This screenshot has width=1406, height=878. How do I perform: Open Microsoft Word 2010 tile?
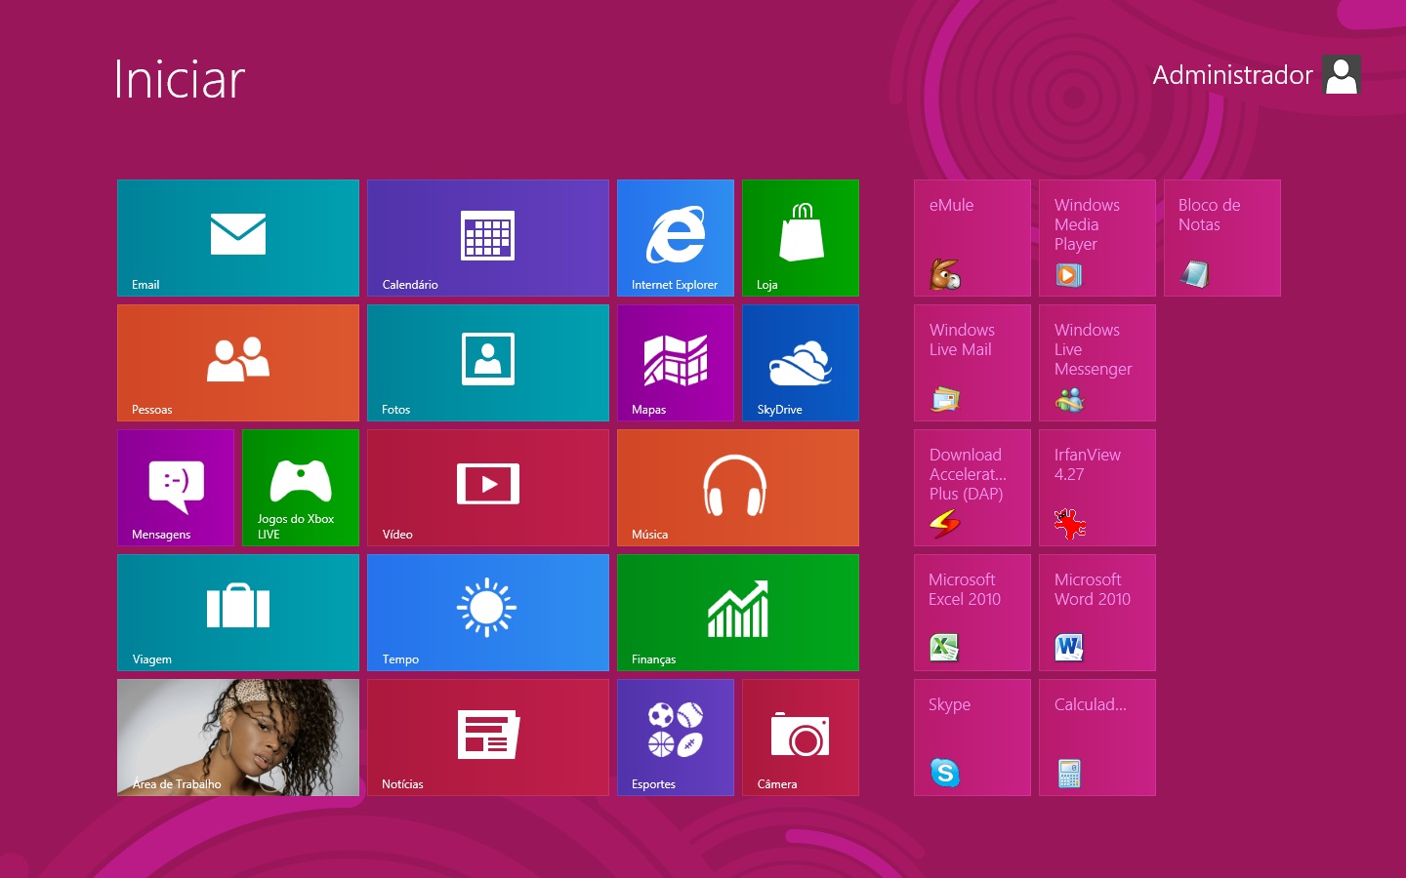[1096, 612]
